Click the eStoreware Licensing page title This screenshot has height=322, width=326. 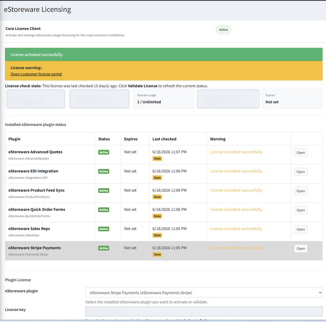point(37,10)
